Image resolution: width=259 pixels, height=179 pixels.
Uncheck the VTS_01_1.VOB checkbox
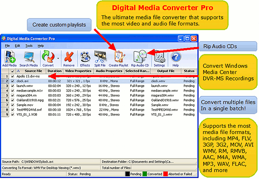point(12,115)
